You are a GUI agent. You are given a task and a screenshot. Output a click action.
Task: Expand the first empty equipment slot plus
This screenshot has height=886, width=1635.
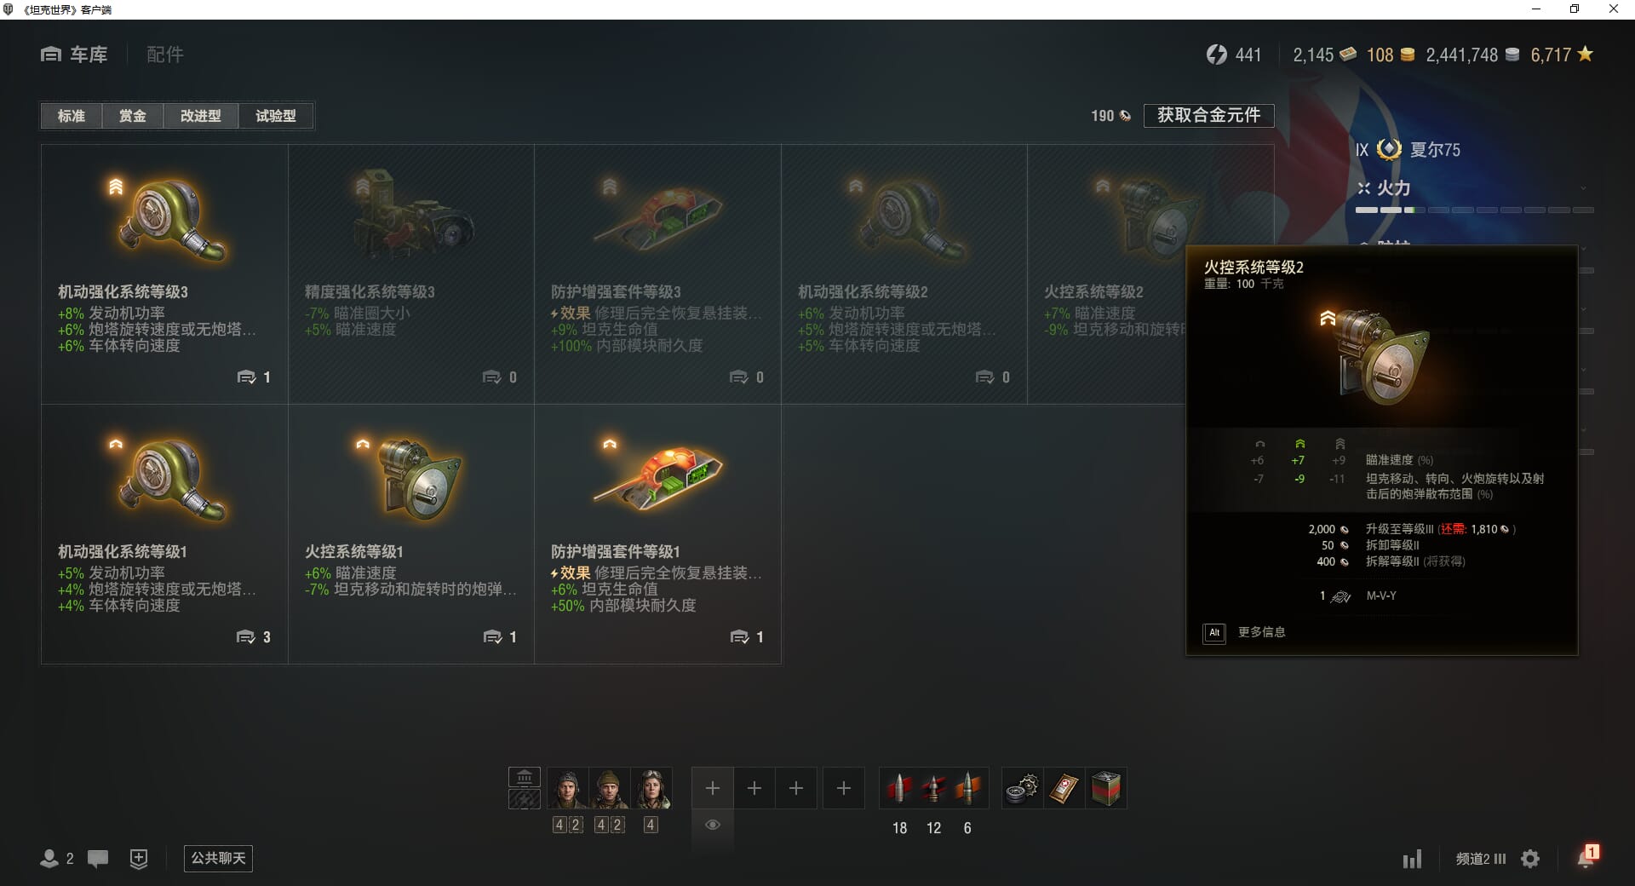point(713,789)
